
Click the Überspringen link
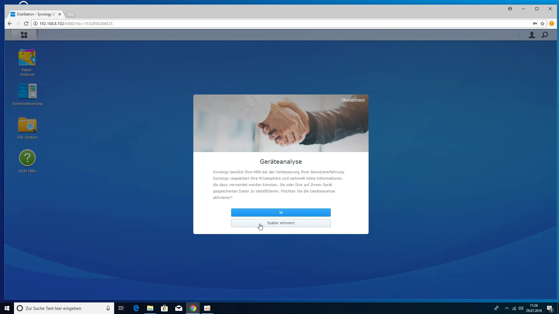(x=353, y=100)
